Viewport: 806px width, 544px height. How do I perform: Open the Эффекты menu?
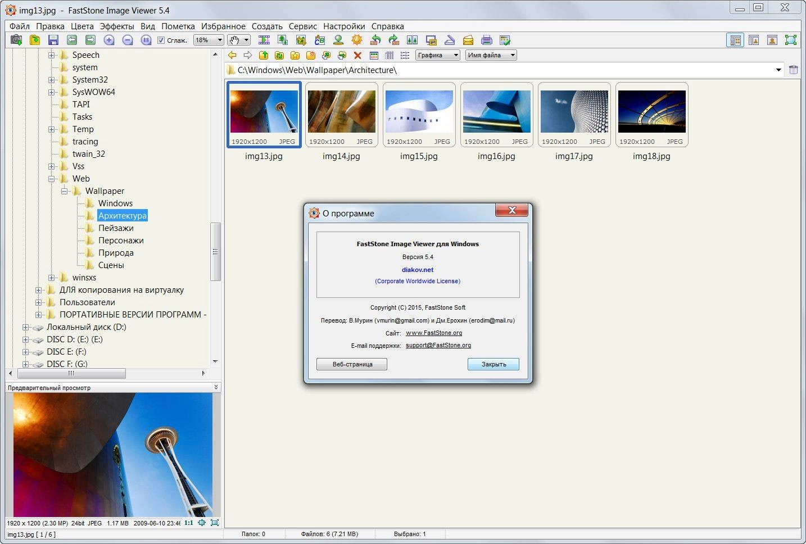click(117, 26)
